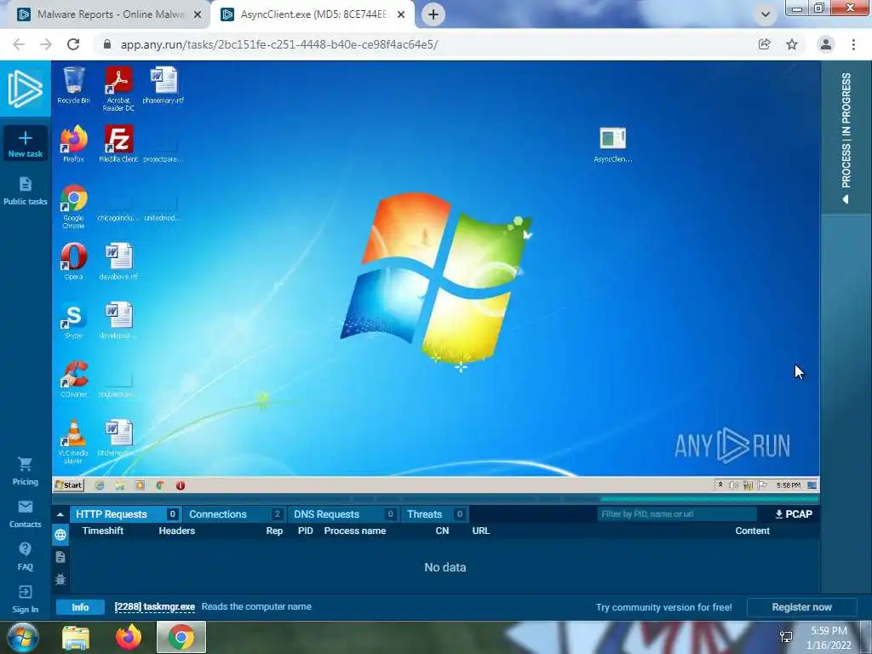Screen dimensions: 872x654
Task: Click Process name column header
Action: [x=355, y=531]
